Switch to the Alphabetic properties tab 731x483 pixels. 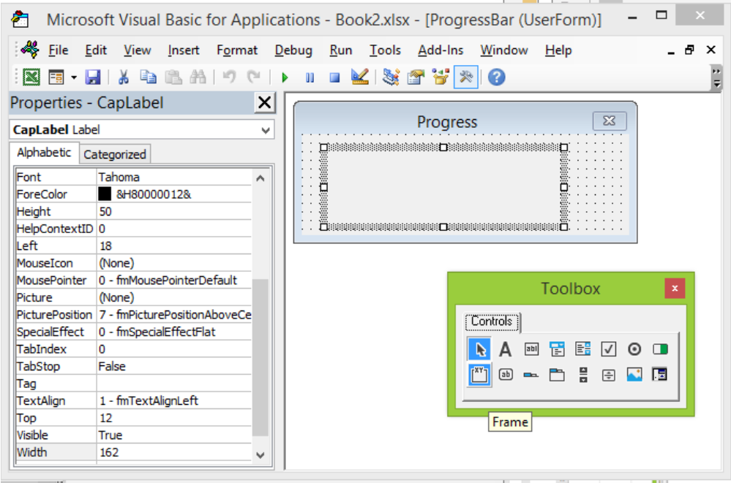44,153
